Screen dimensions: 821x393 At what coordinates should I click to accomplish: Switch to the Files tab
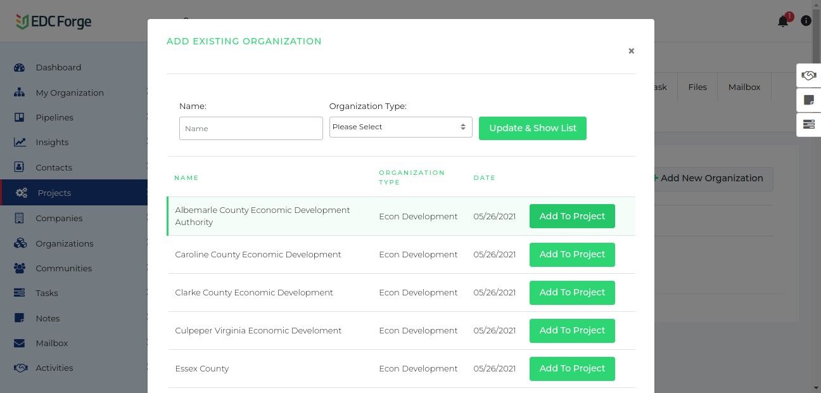click(x=697, y=87)
